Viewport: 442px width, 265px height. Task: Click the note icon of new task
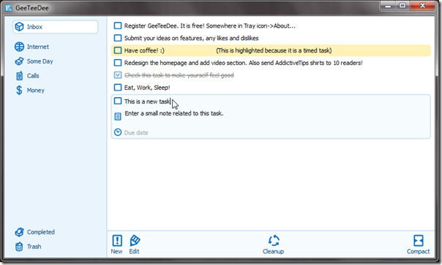click(118, 117)
